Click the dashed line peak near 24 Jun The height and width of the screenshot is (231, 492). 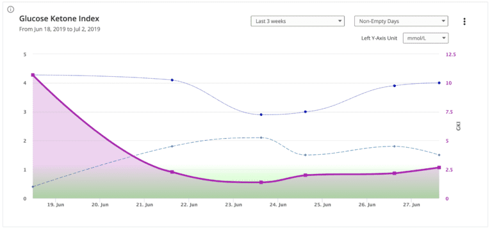[x=261, y=138]
